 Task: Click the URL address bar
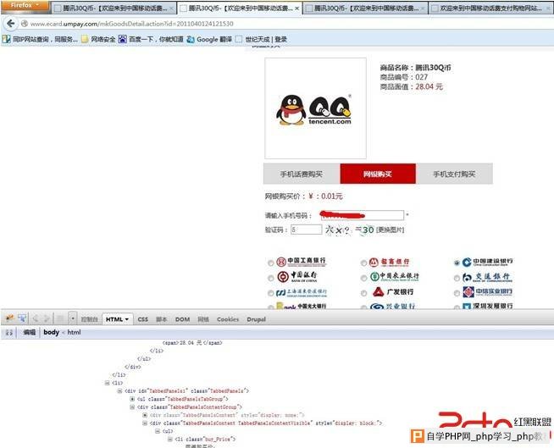click(283, 24)
